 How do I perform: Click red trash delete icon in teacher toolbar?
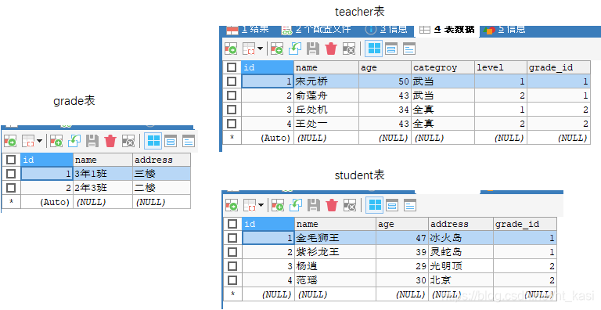pyautogui.click(x=331, y=49)
